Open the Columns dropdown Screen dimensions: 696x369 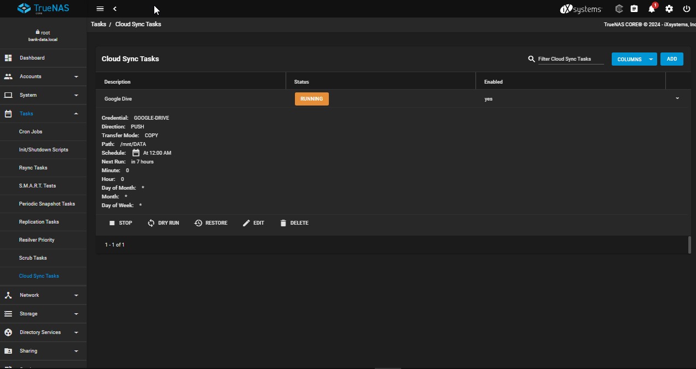coord(634,59)
